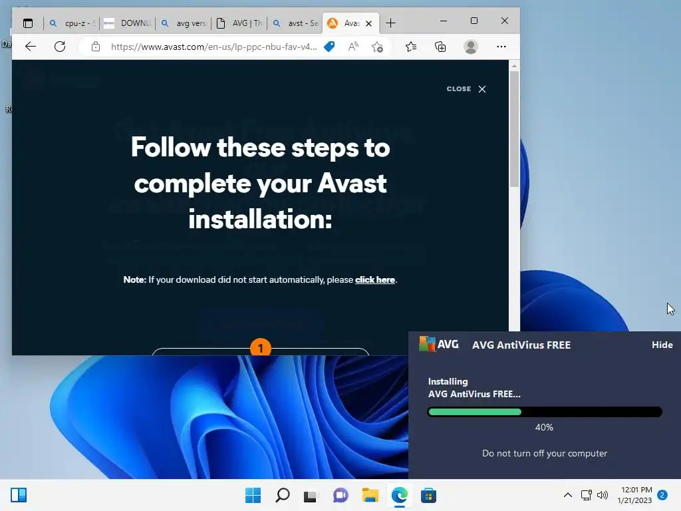This screenshot has width=681, height=511.
Task: Click the avast.com URL address bar
Action: pos(213,47)
